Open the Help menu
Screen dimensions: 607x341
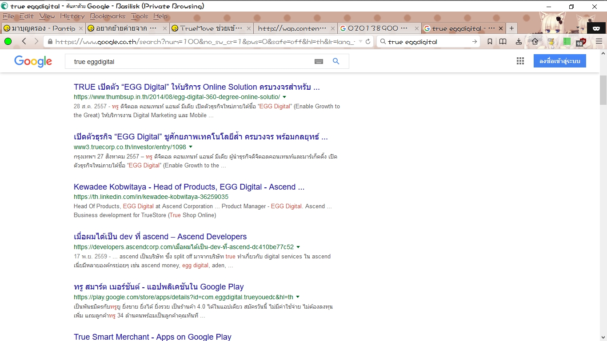160,16
